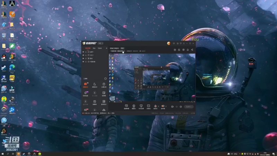Toggle the lock on the second source row
This screenshot has height=156, width=277.
pyautogui.click(x=86, y=55)
